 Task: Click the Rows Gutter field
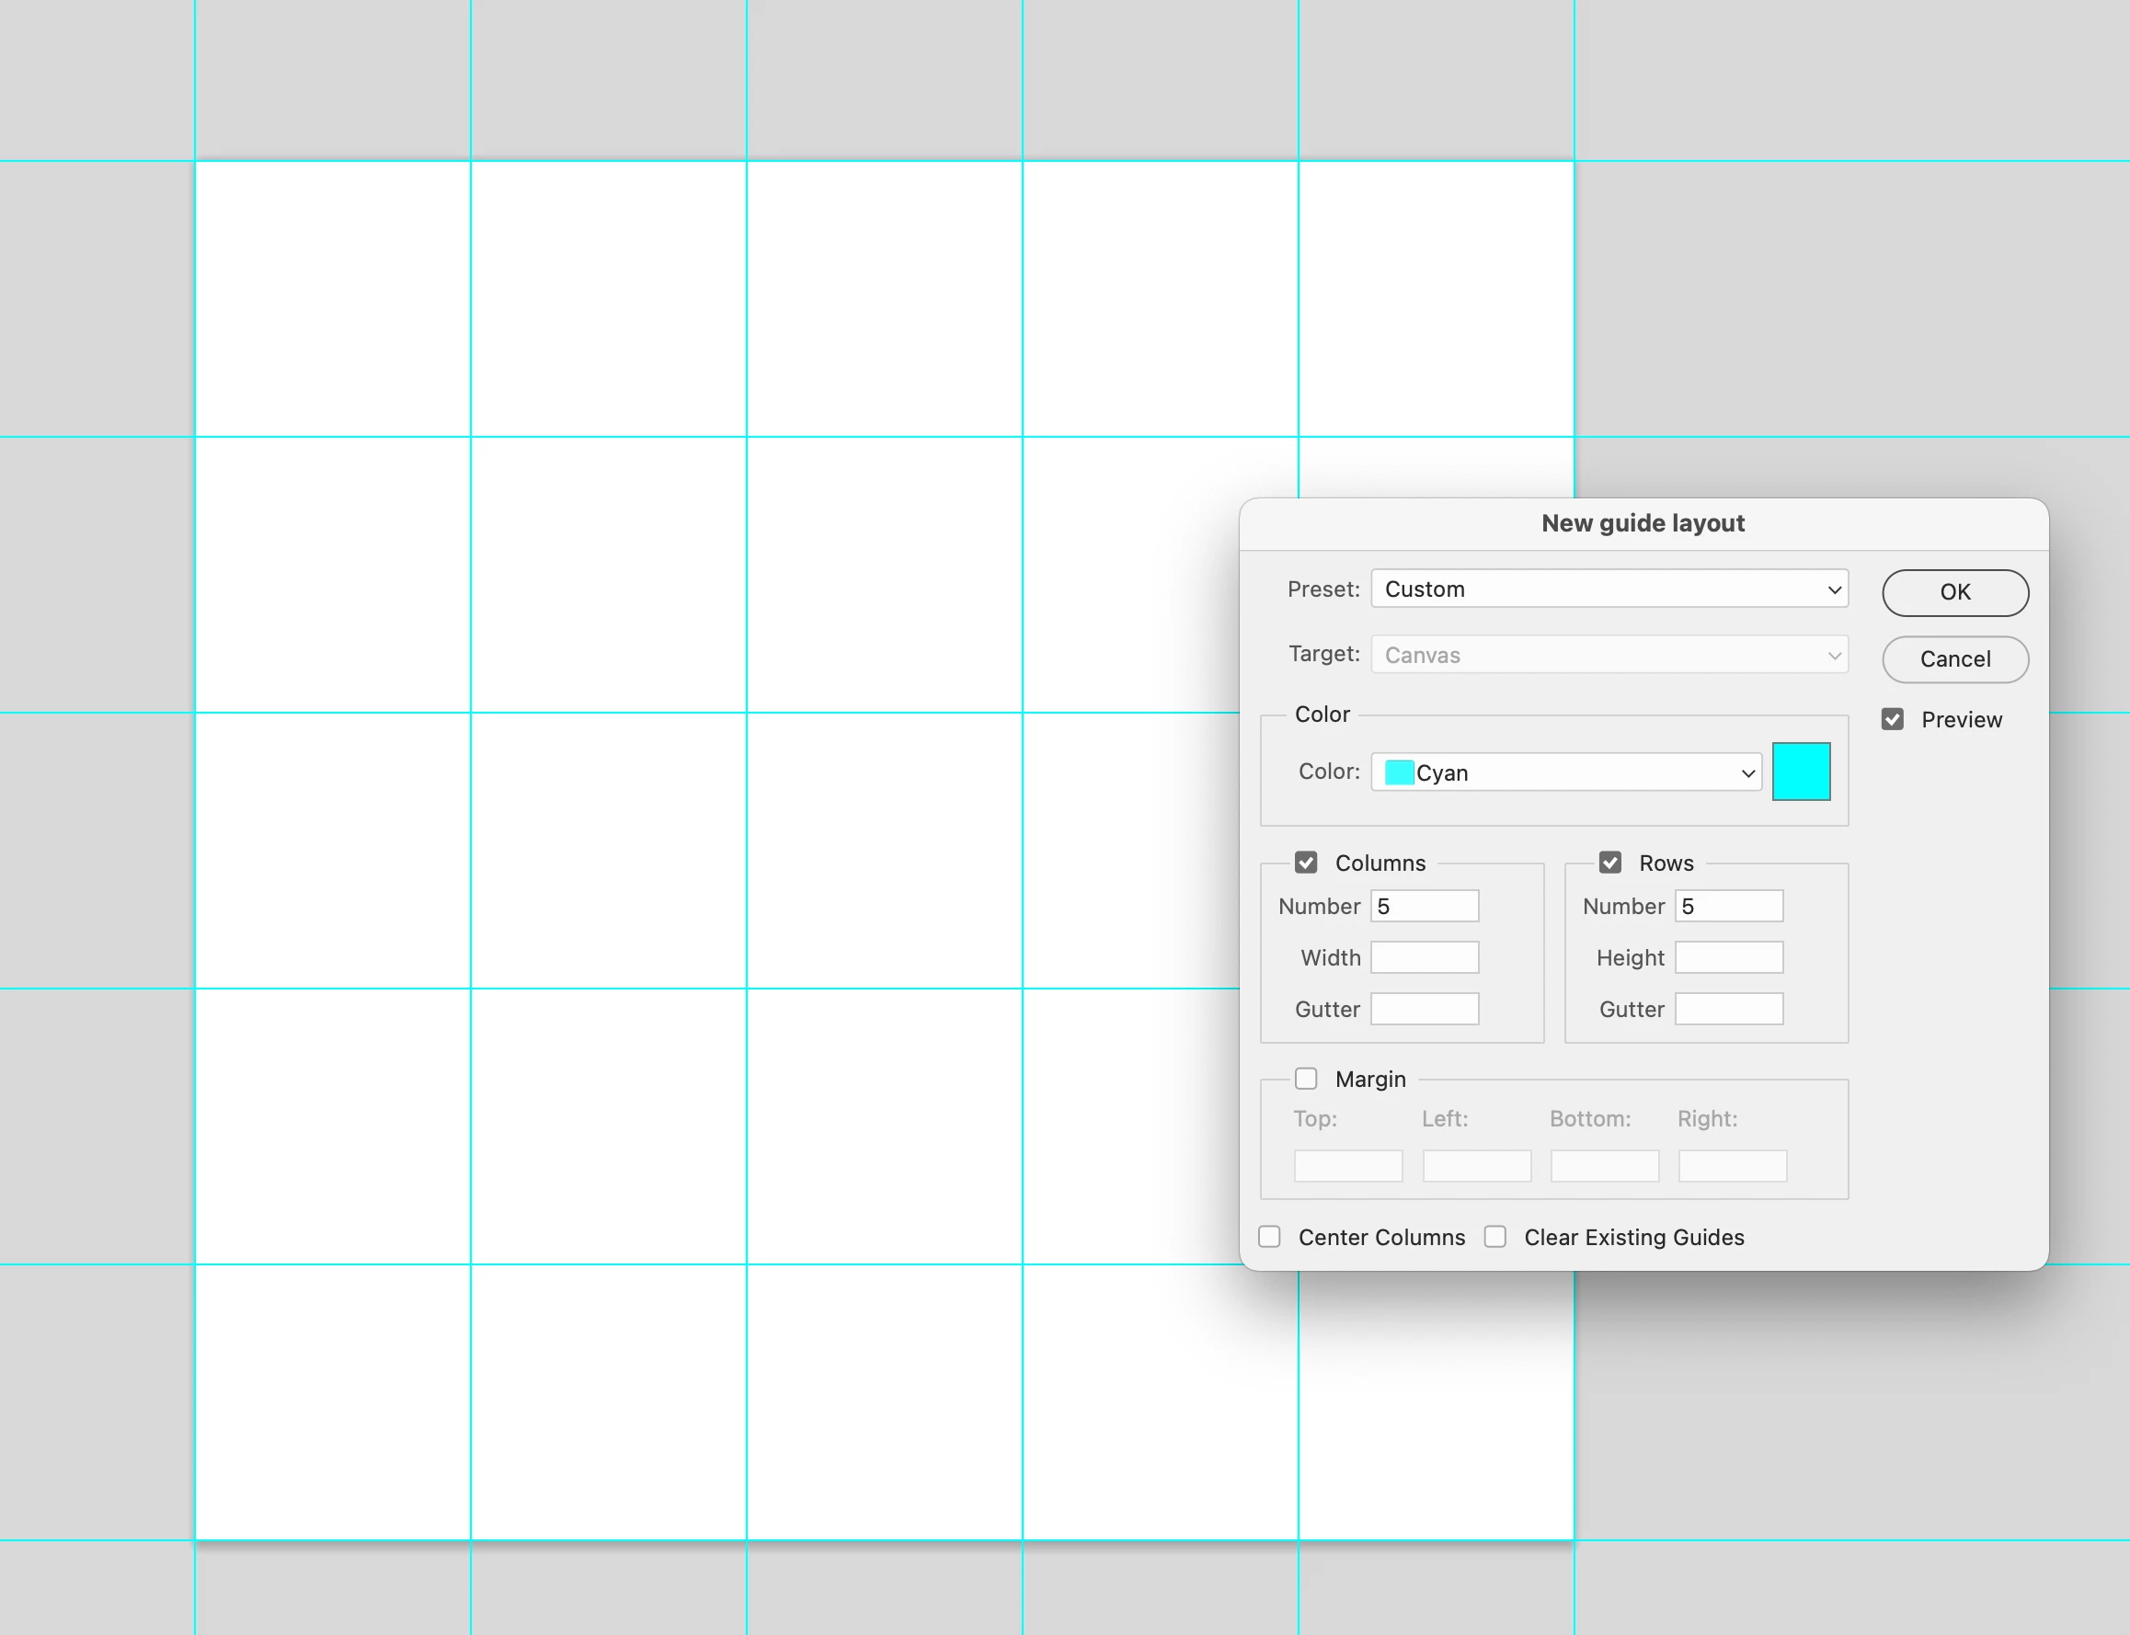[x=1729, y=1009]
